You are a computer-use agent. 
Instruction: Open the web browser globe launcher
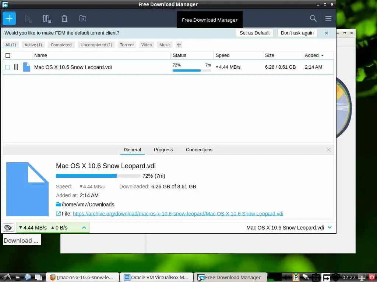[x=28, y=278]
